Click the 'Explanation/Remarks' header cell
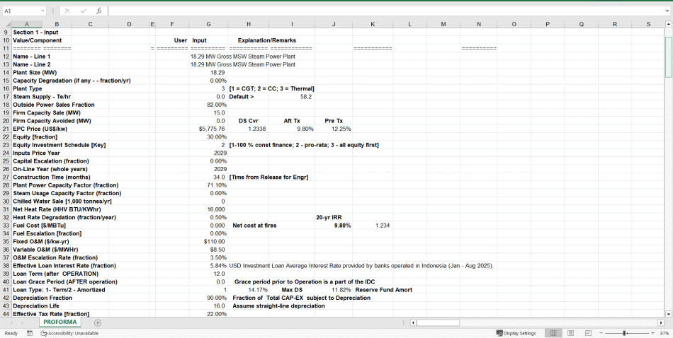The width and height of the screenshot is (673, 338). click(267, 41)
